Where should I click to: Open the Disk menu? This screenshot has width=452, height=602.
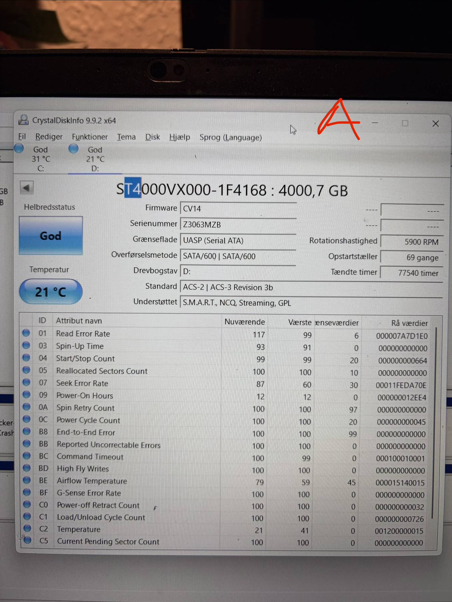[152, 137]
